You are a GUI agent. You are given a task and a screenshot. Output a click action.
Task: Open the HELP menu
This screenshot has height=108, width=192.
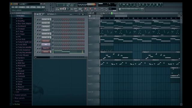pyautogui.click(x=43, y=7)
